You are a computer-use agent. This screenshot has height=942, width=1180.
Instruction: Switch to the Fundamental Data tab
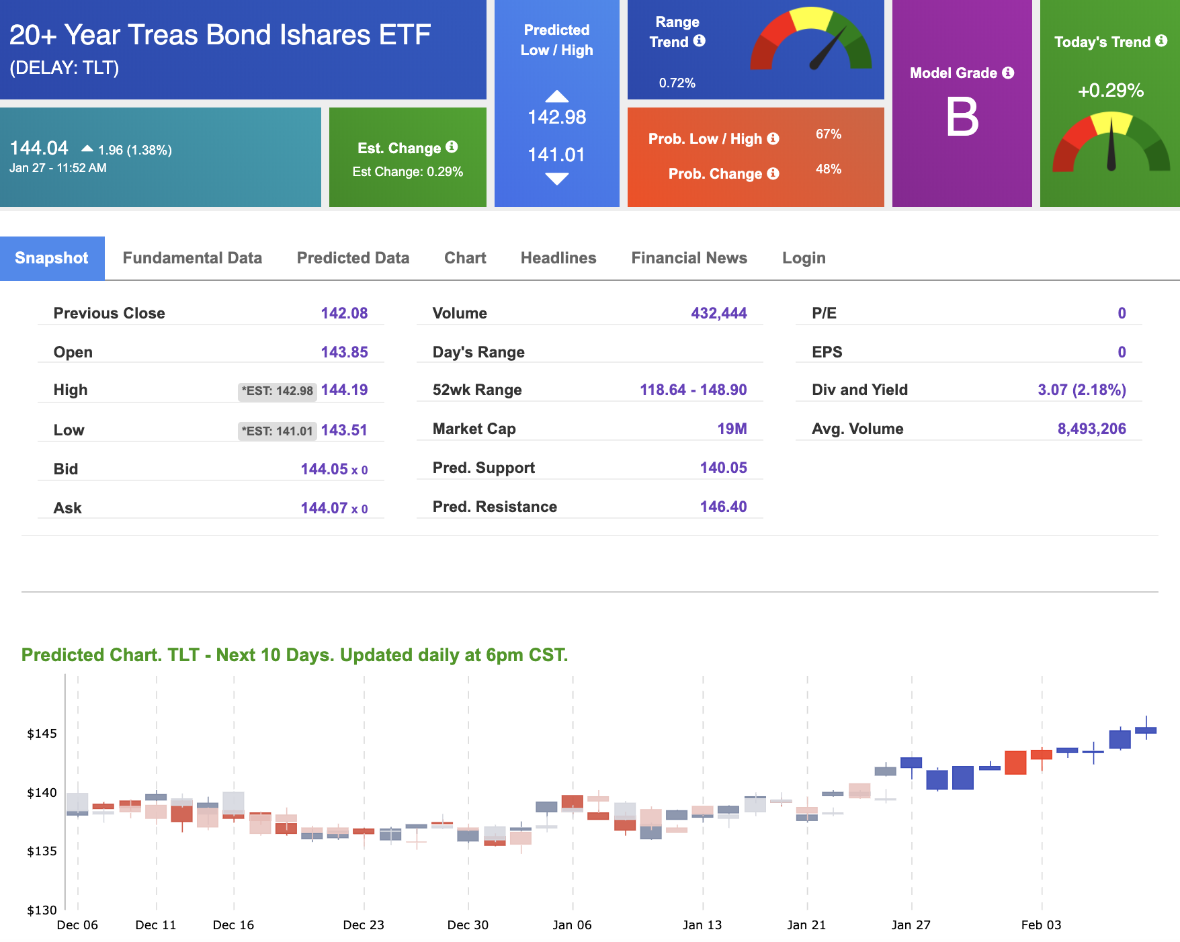click(x=192, y=258)
